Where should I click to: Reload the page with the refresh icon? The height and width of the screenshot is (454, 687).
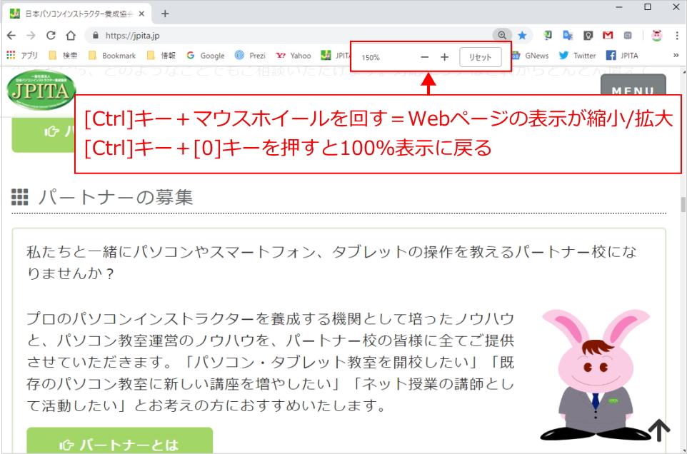pyautogui.click(x=51, y=35)
